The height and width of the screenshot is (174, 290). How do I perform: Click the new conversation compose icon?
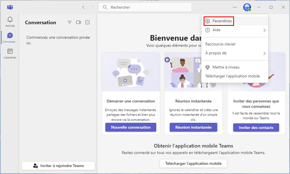point(87,22)
